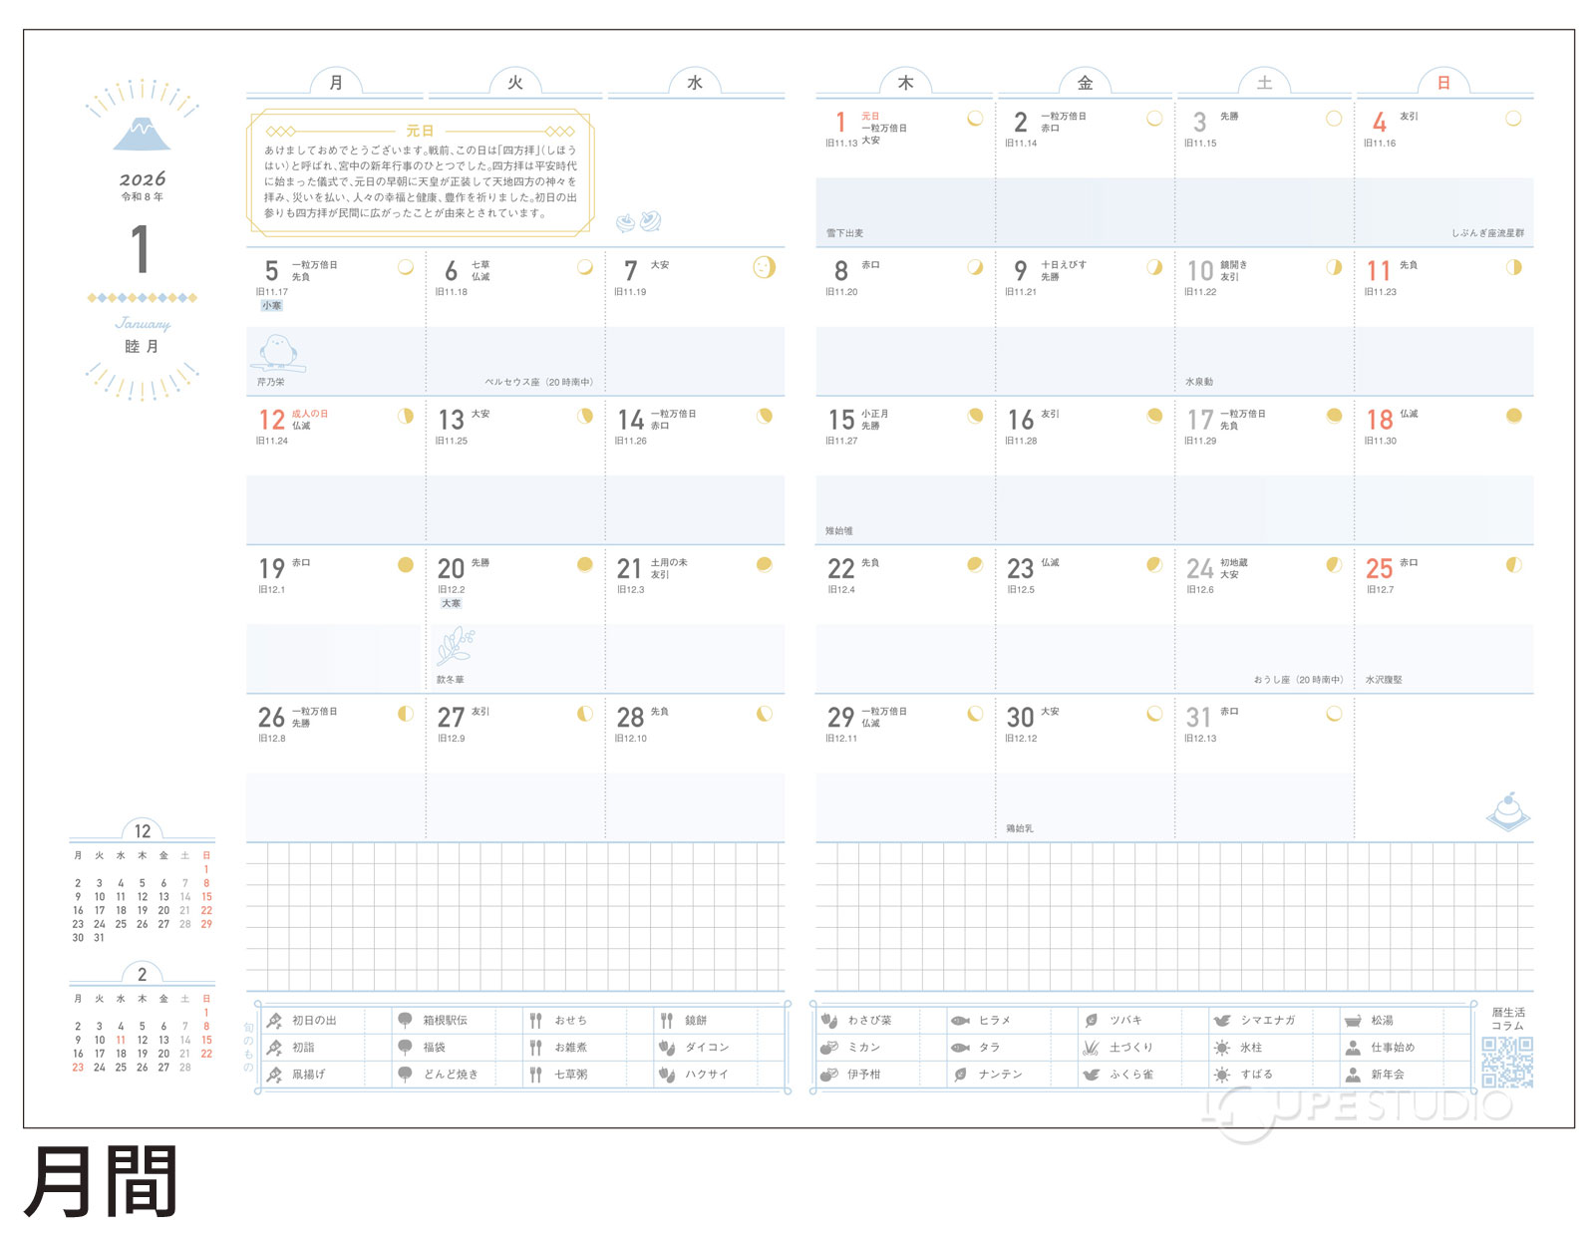The height and width of the screenshot is (1240, 1595).
Task: Click the left grid memo area
Action: pos(514,916)
